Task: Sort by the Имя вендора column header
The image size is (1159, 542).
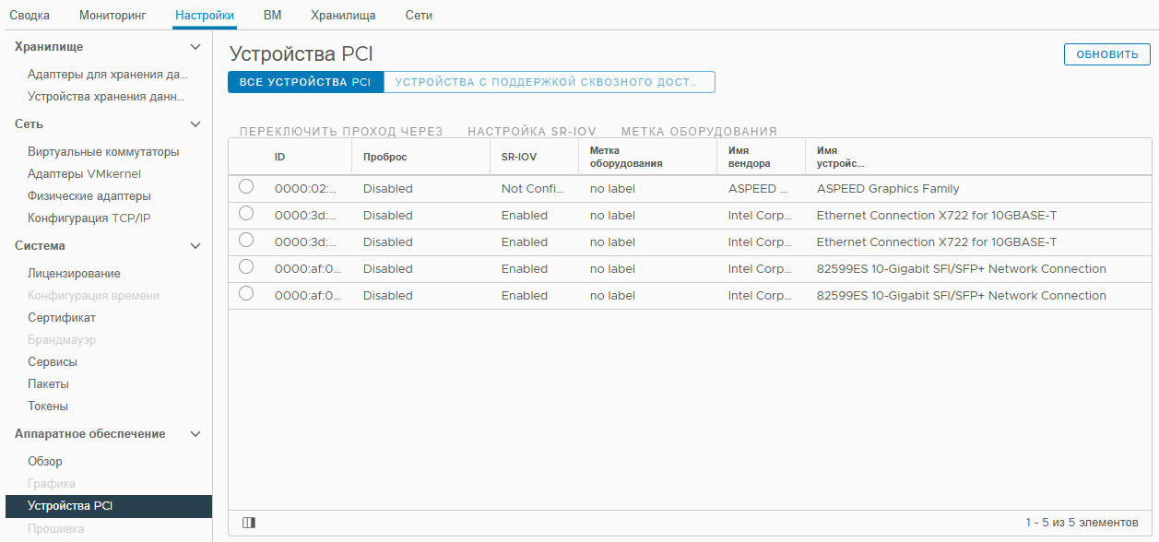Action: (x=750, y=157)
